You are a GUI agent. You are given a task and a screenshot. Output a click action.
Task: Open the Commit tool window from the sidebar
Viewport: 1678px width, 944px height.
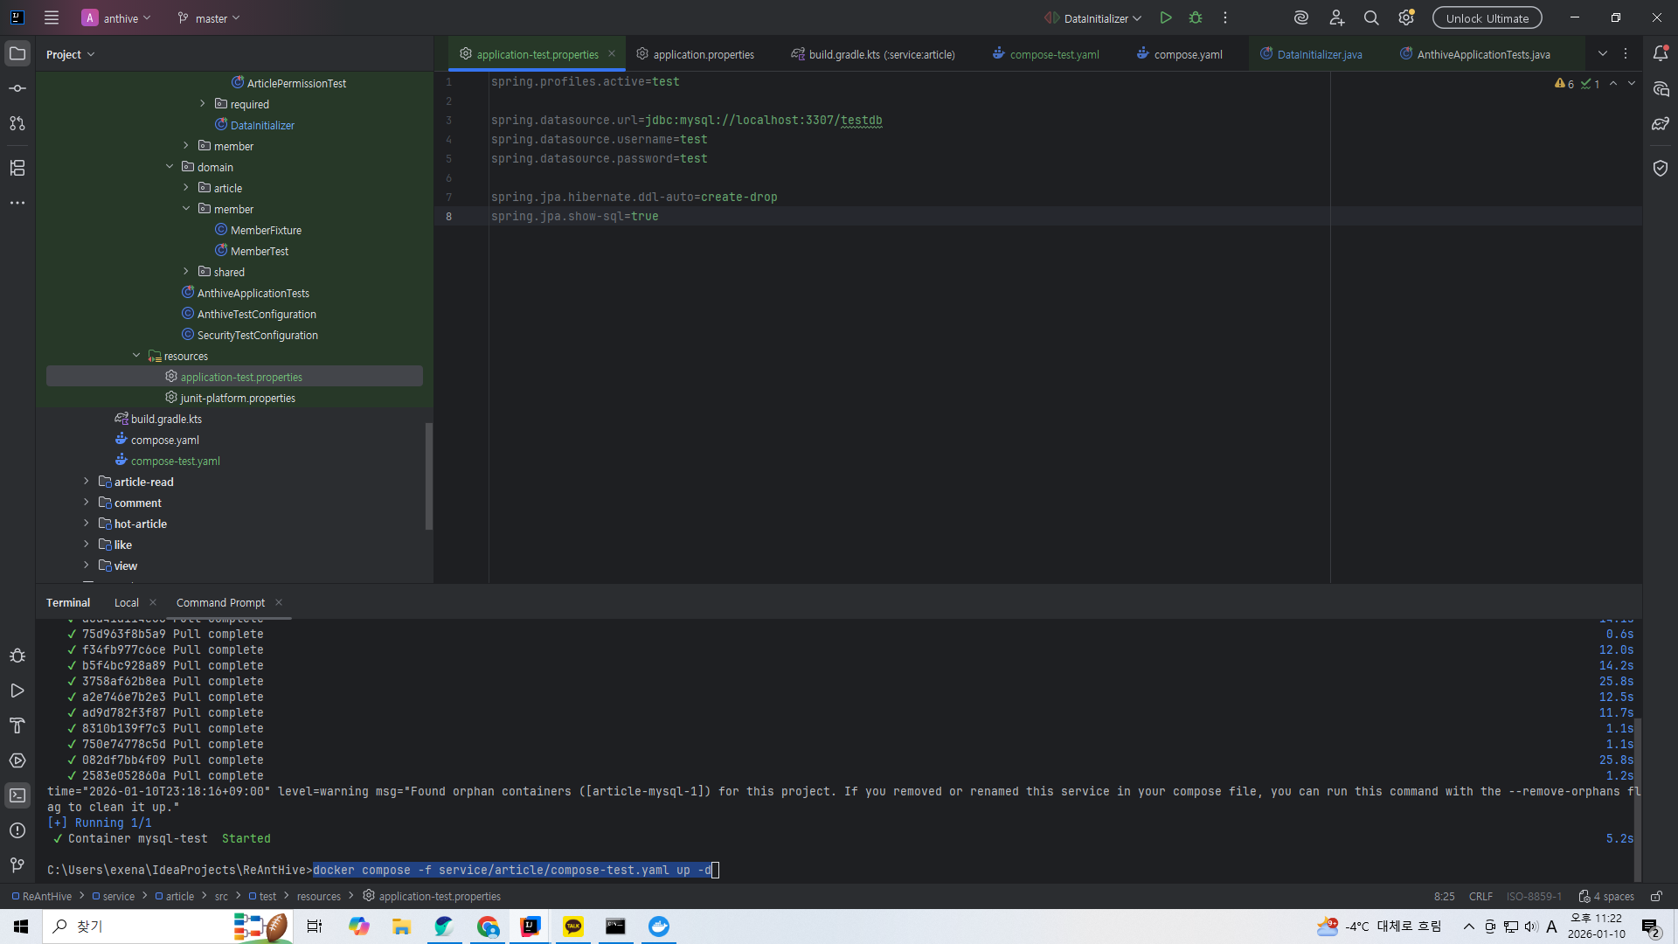click(x=17, y=88)
